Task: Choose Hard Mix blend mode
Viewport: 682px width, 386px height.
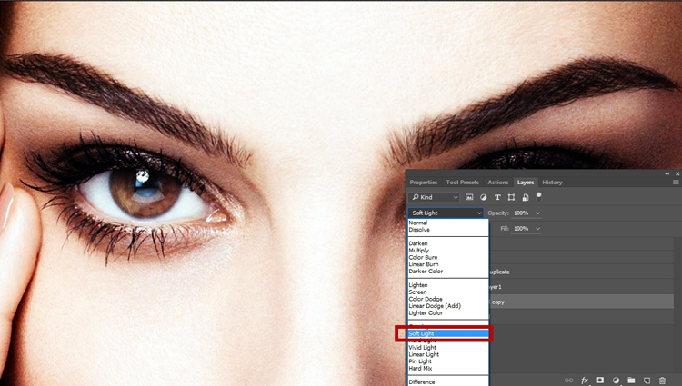Action: pos(448,369)
